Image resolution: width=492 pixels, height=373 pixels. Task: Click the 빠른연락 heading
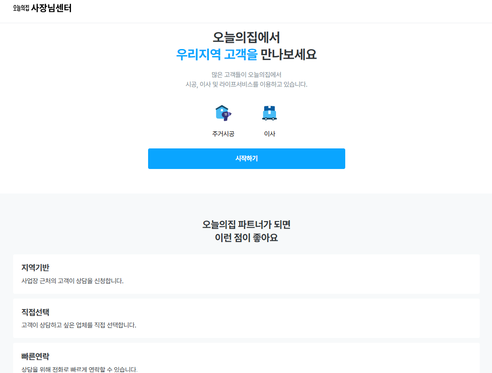pos(35,356)
